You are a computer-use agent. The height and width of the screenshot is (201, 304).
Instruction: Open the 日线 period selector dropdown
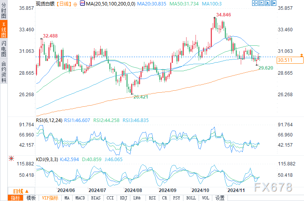click(x=21, y=191)
